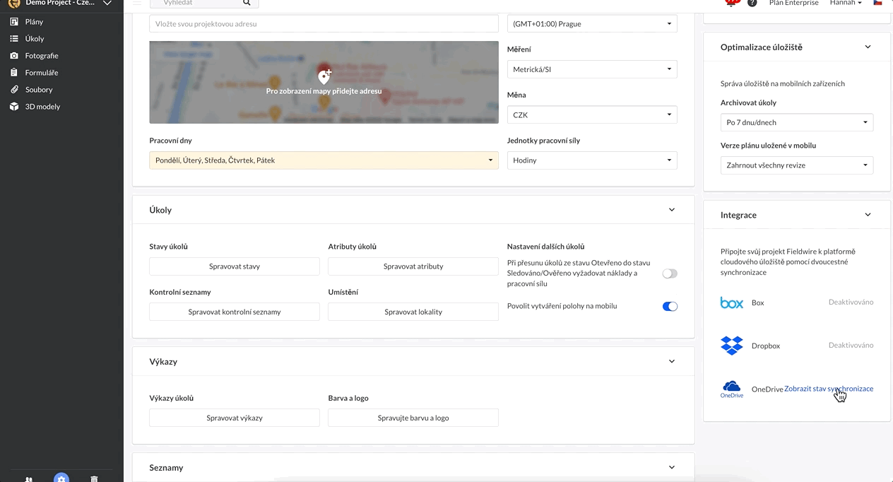Click Deaktivováno next to Box

(x=851, y=302)
